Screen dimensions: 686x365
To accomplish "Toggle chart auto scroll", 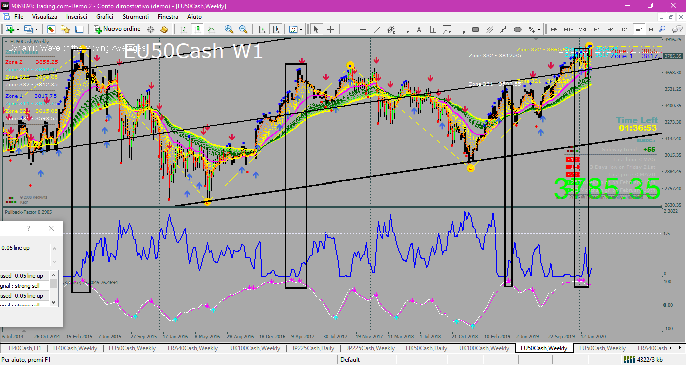I will coord(261,29).
